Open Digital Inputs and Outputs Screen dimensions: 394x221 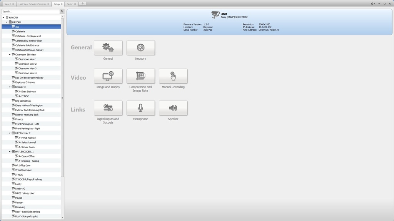pyautogui.click(x=108, y=108)
